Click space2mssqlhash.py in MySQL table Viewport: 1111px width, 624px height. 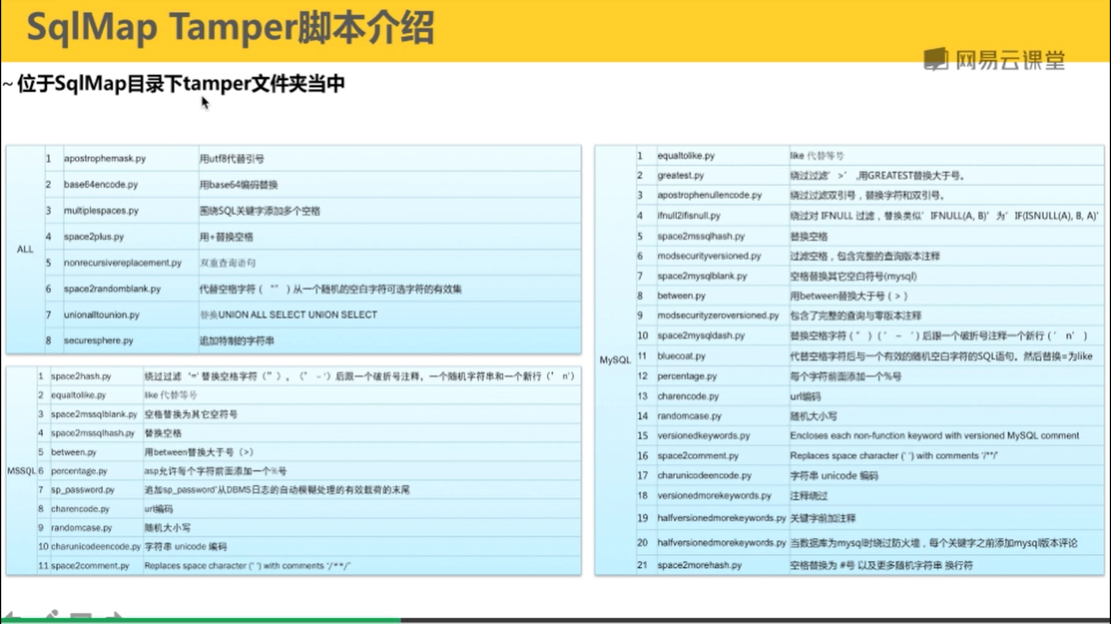701,236
